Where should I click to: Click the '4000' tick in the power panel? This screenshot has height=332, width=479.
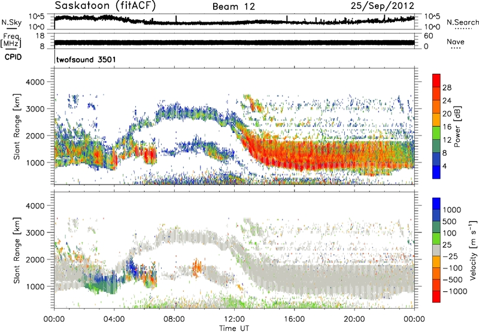coord(35,82)
